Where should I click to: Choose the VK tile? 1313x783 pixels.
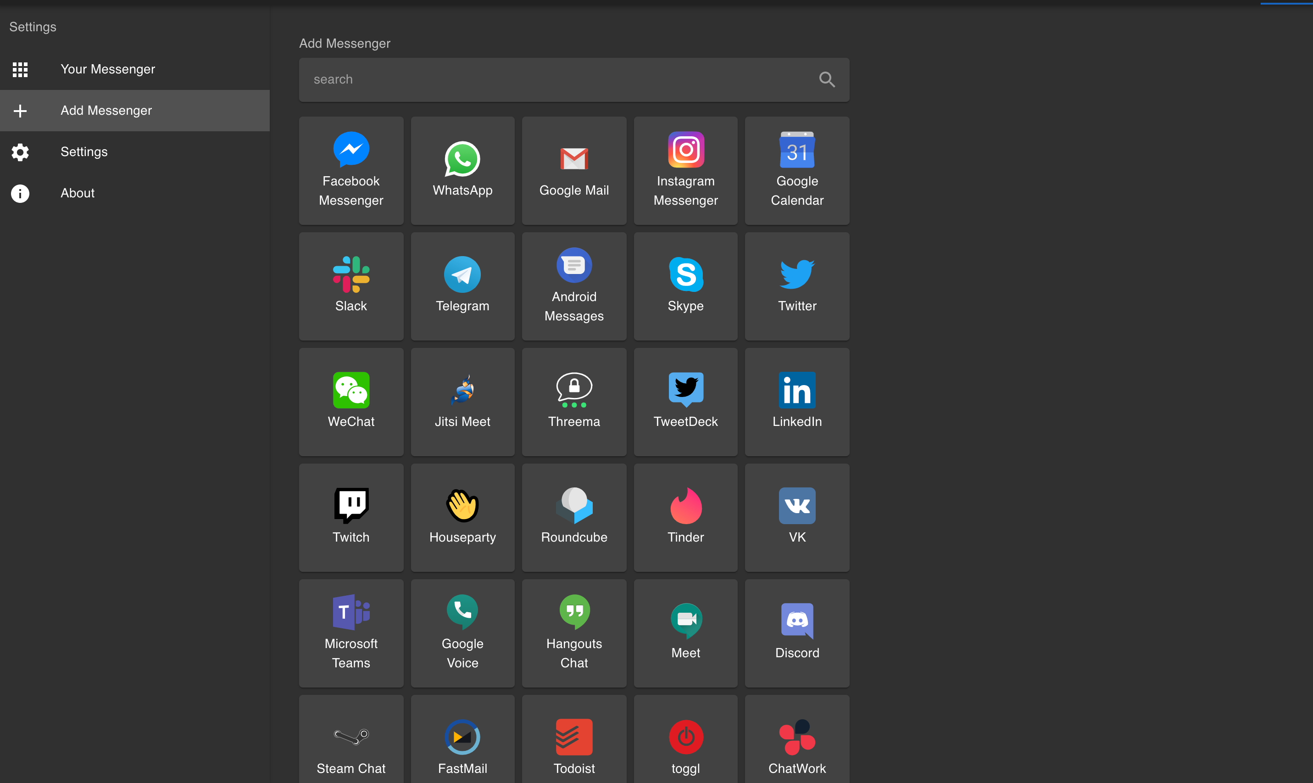tap(797, 518)
